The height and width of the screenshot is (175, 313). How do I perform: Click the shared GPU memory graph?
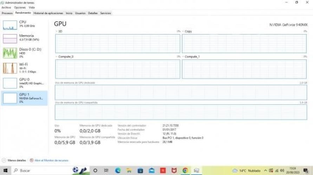click(181, 112)
